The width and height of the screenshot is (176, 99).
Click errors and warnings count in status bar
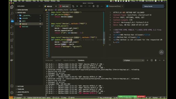coord(56,98)
